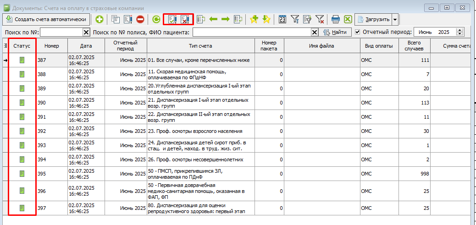Click the post document icon with green checkmark
This screenshot has width=476, height=225.
(172, 19)
